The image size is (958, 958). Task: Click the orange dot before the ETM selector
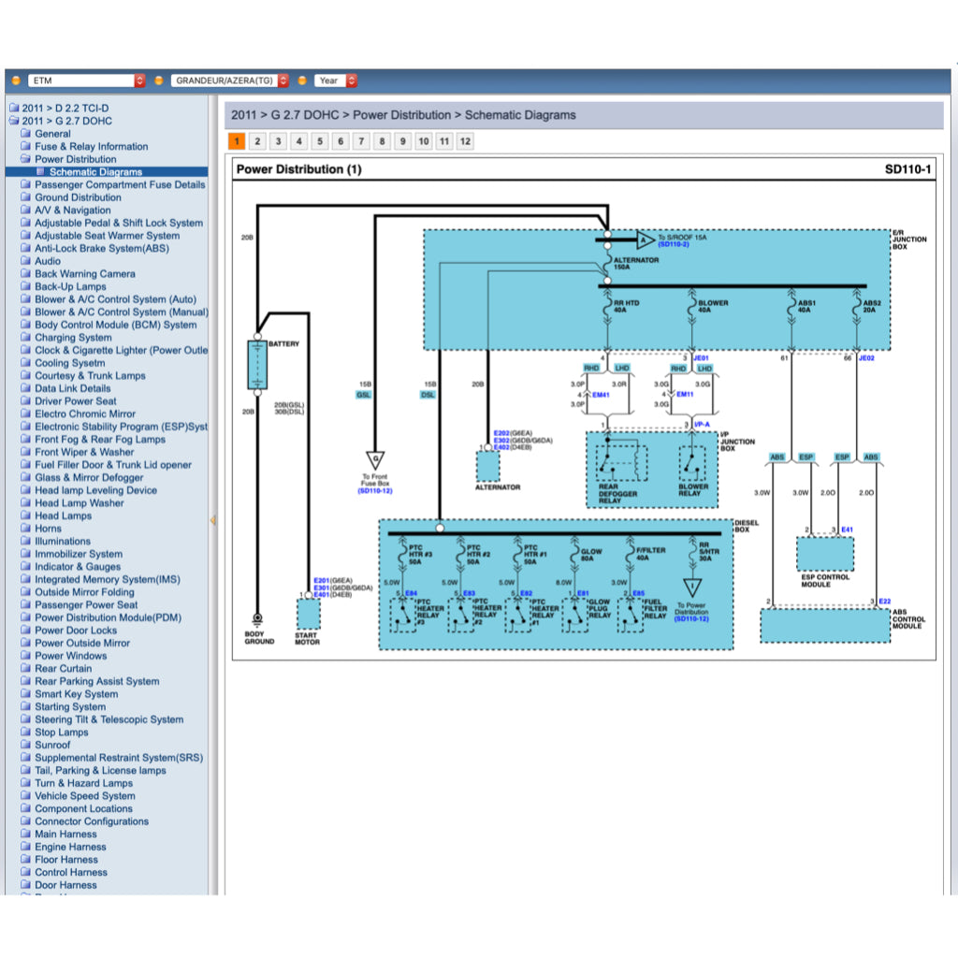pos(16,80)
